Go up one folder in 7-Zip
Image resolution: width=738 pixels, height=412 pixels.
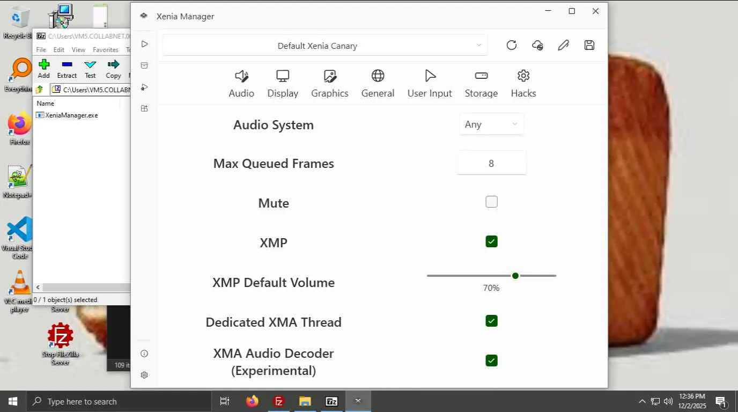pos(40,90)
